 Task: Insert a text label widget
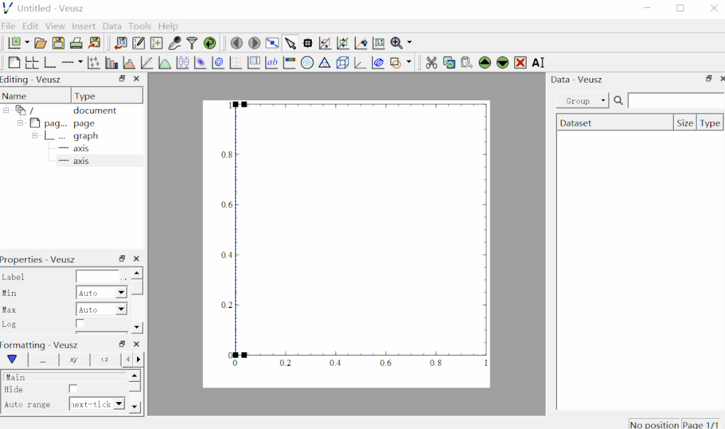tap(271, 62)
